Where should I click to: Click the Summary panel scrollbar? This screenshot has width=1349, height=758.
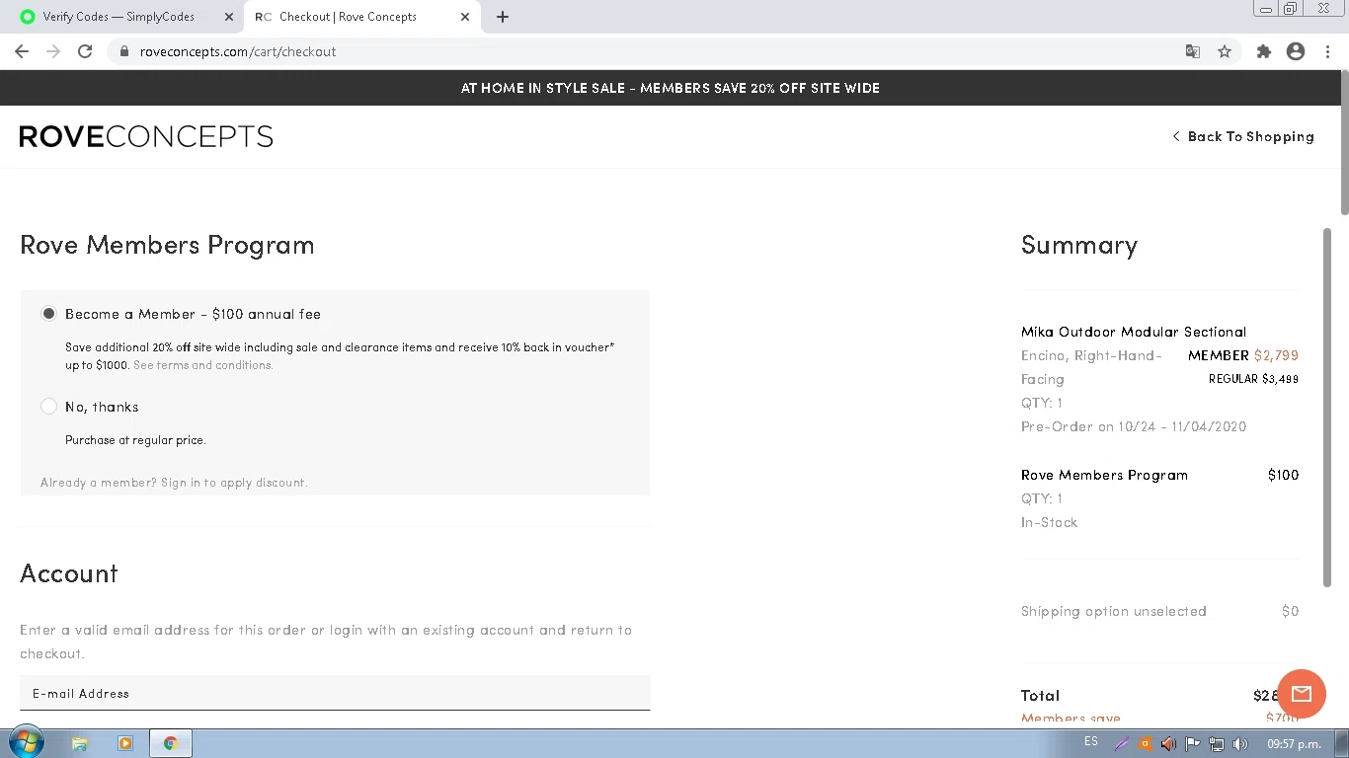coord(1327,407)
